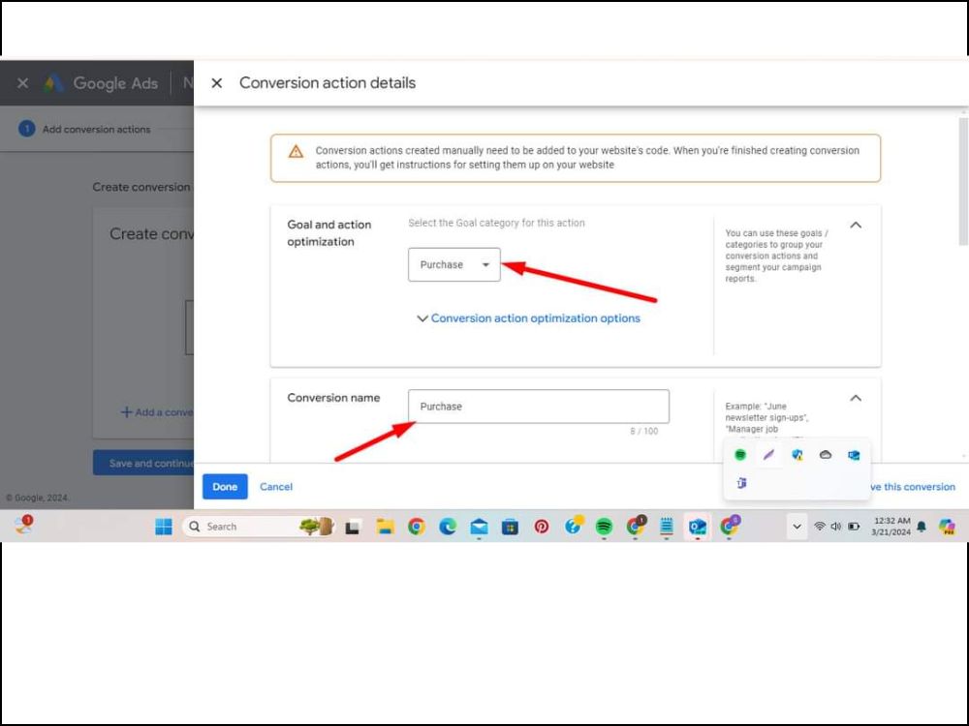Screen dimensions: 969x726
Task: Click the Cancel link
Action: [x=275, y=487]
